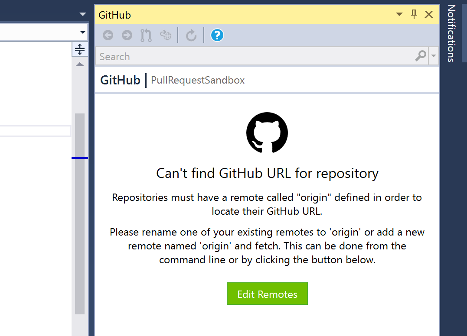The height and width of the screenshot is (336, 467).
Task: Click the Edit Remotes button
Action: point(267,294)
